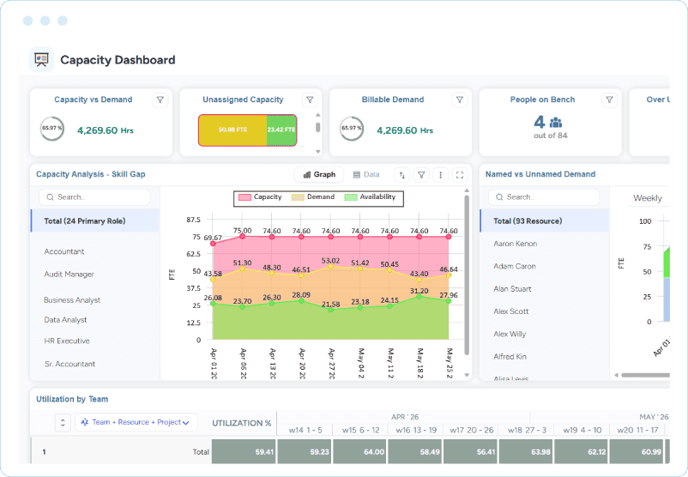Select resource Alex Scott
688x477 pixels.
510,311
